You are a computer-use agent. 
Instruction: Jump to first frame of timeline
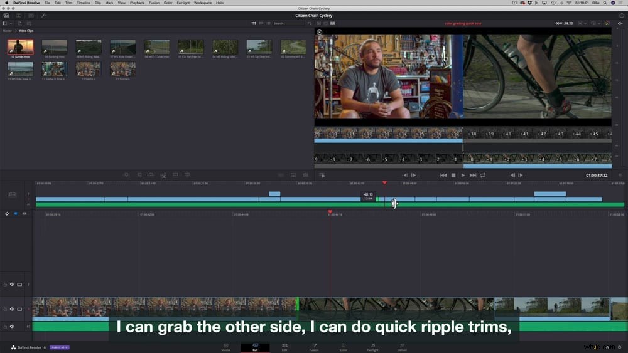(x=443, y=175)
